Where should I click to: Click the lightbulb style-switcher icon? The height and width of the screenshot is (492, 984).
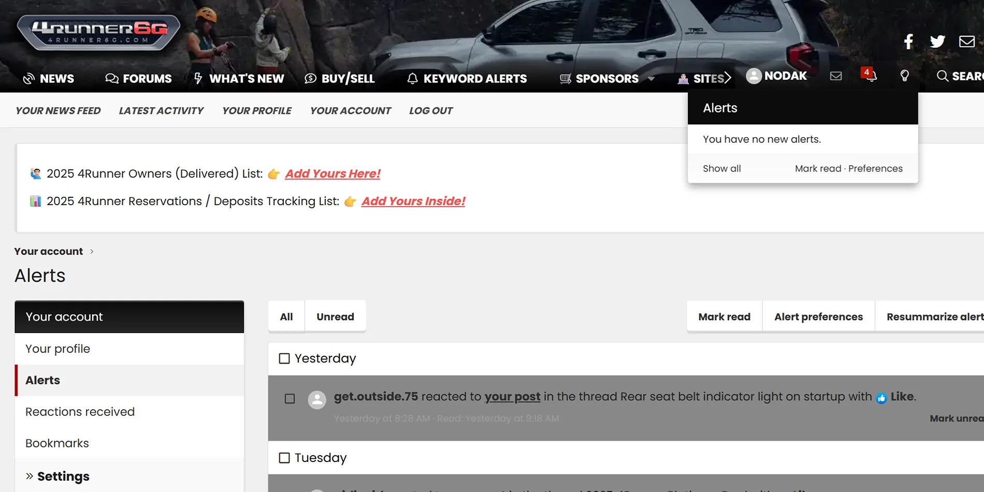[x=905, y=76]
